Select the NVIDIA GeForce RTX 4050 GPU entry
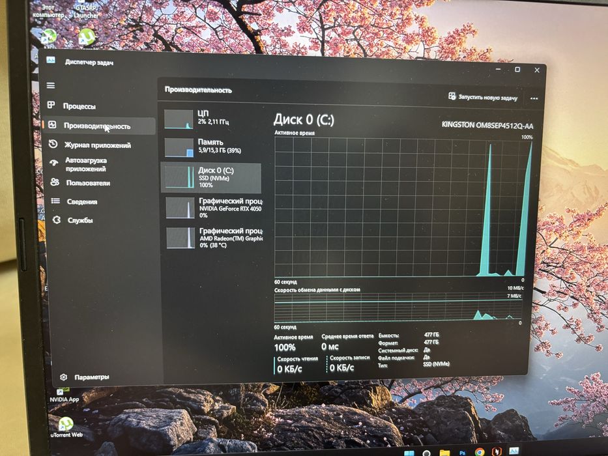This screenshot has width=608, height=456. click(213, 207)
